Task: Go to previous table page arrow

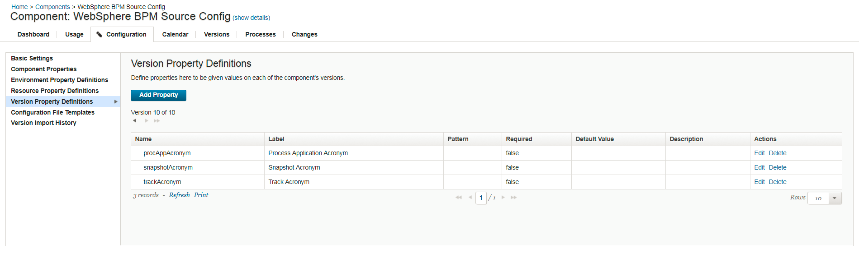Action: [470, 198]
